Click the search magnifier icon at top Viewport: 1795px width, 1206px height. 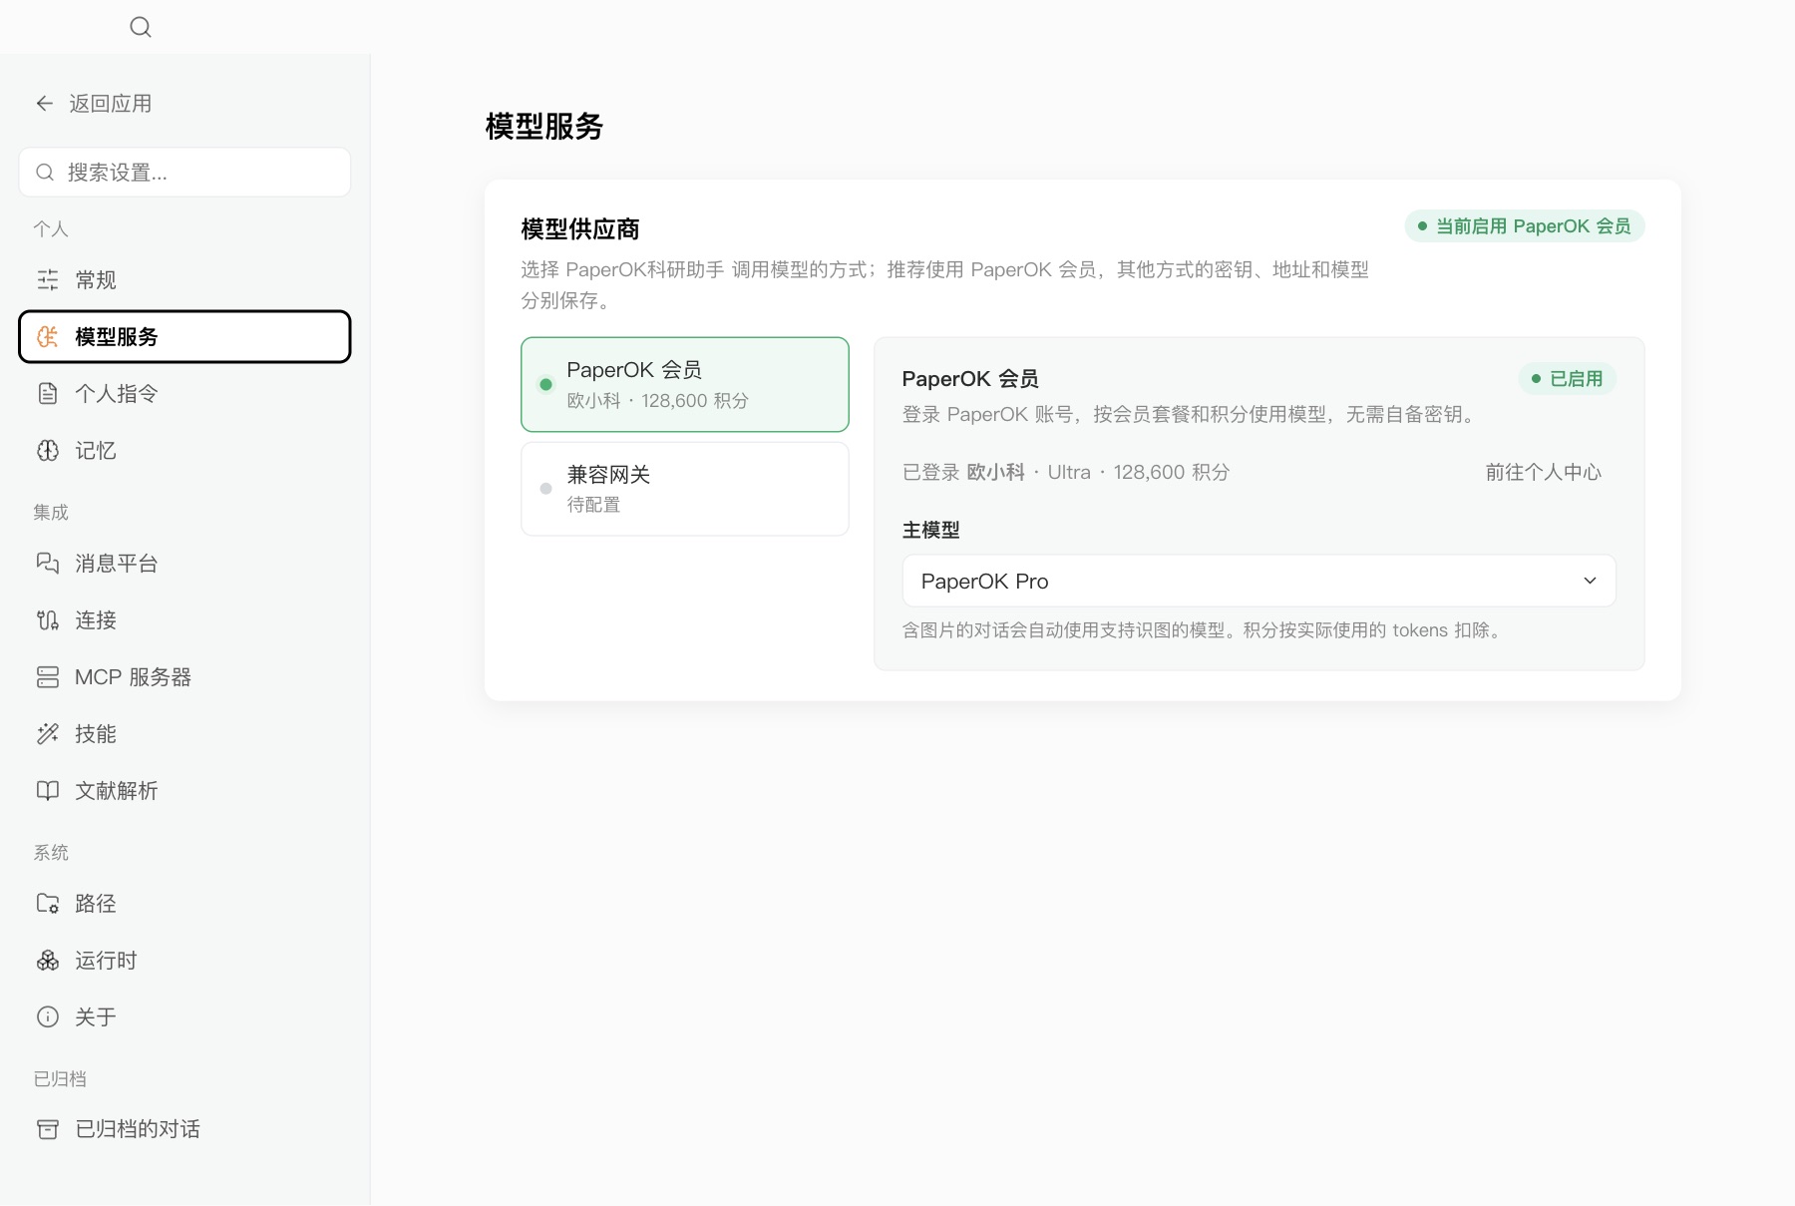tap(141, 27)
